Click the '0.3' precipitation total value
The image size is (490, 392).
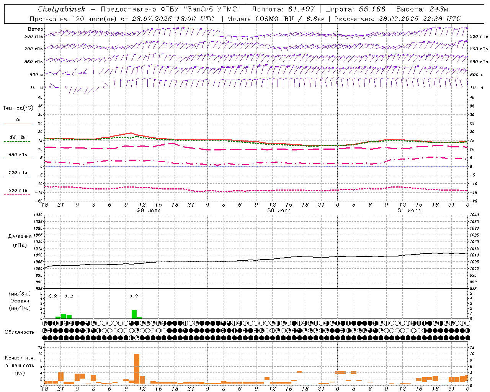53,296
